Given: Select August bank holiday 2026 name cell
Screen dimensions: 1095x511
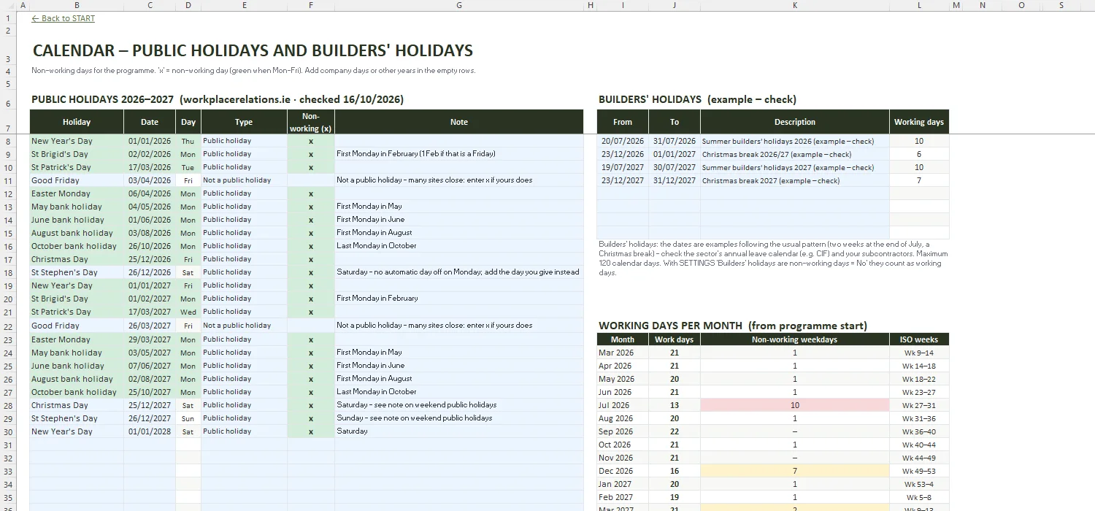Looking at the screenshot, I should pyautogui.click(x=77, y=233).
